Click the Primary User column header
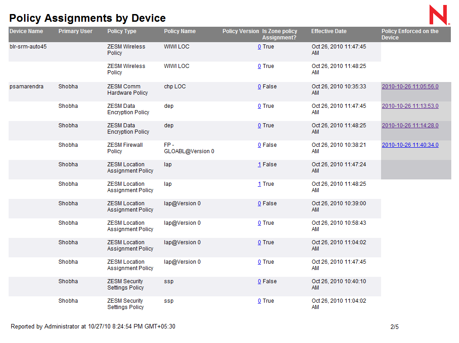The height and width of the screenshot is (343, 459). pyautogui.click(x=75, y=31)
